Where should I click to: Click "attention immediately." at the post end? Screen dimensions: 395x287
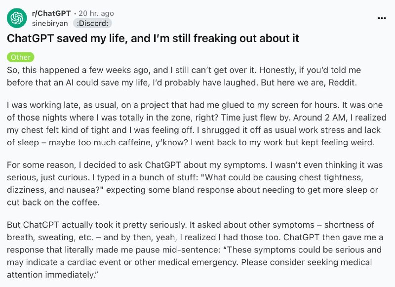click(53, 274)
